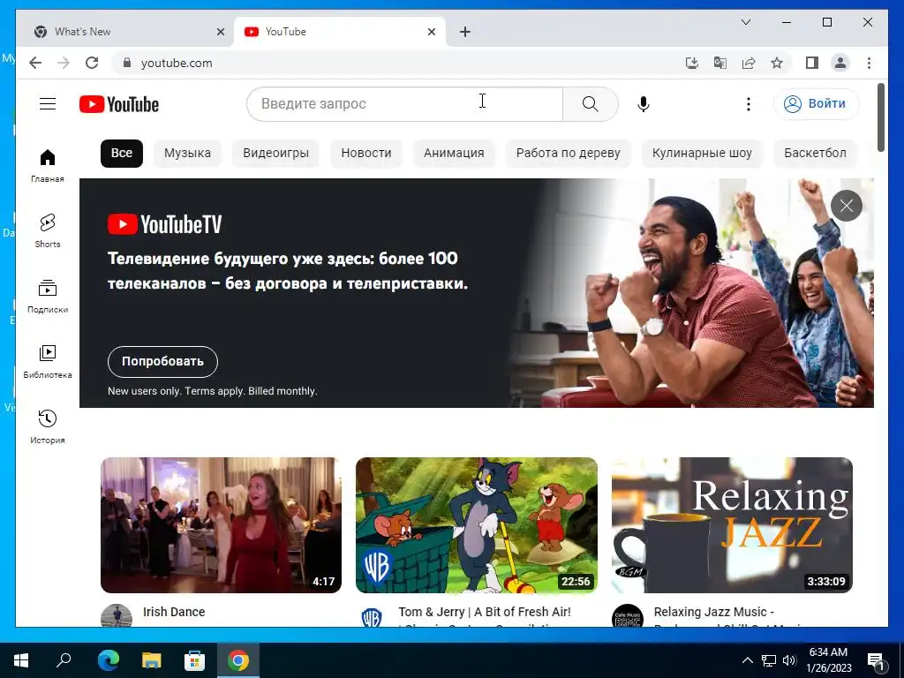Start voice search with microphone icon

pos(644,104)
